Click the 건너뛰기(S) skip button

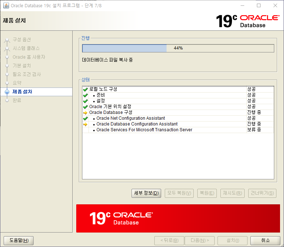click(262, 193)
